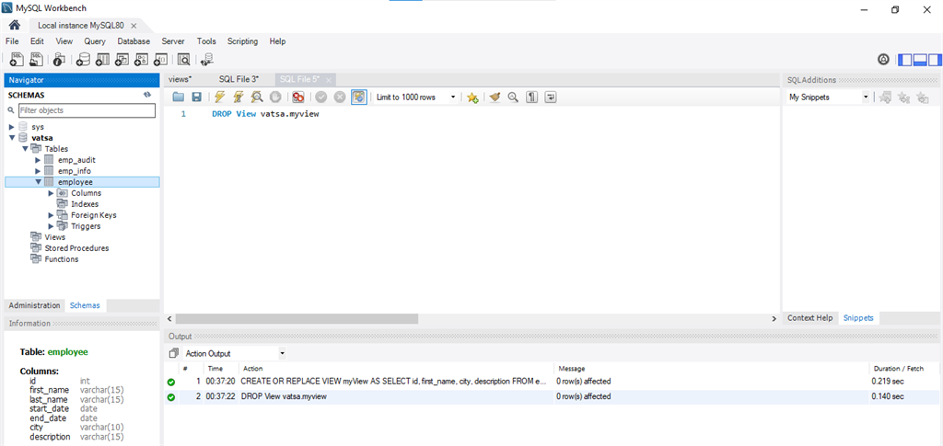
Task: Execute the whole script lightning icon
Action: (x=219, y=97)
